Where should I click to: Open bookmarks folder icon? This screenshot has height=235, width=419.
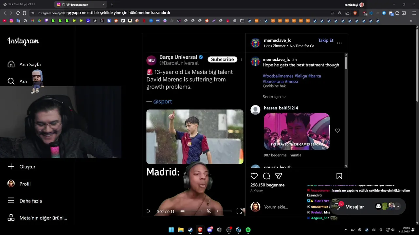[x=242, y=21]
